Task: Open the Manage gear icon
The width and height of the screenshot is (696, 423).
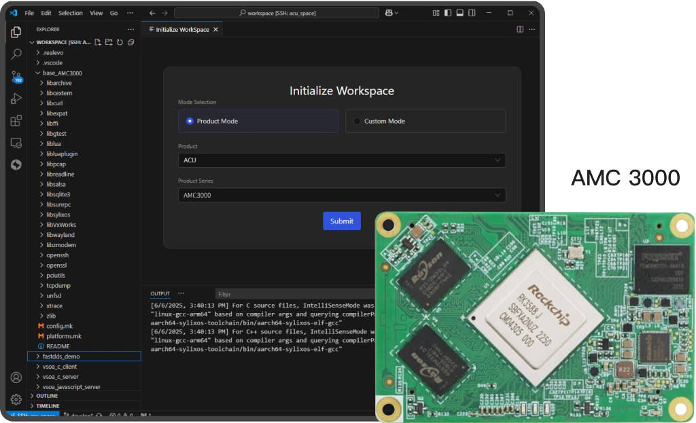Action: coord(16,399)
